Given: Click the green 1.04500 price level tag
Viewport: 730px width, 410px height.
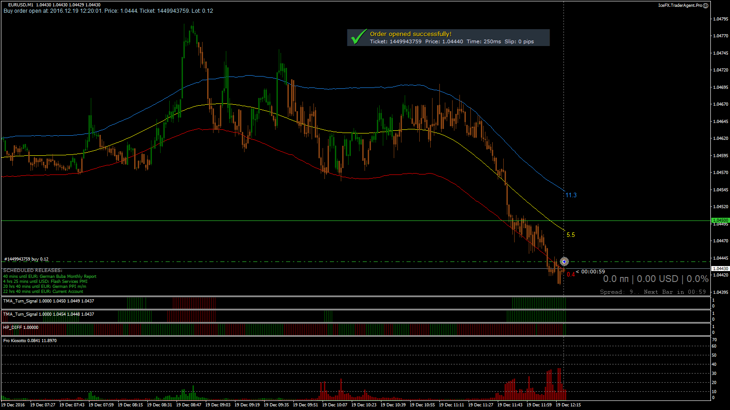Looking at the screenshot, I should (720, 220).
